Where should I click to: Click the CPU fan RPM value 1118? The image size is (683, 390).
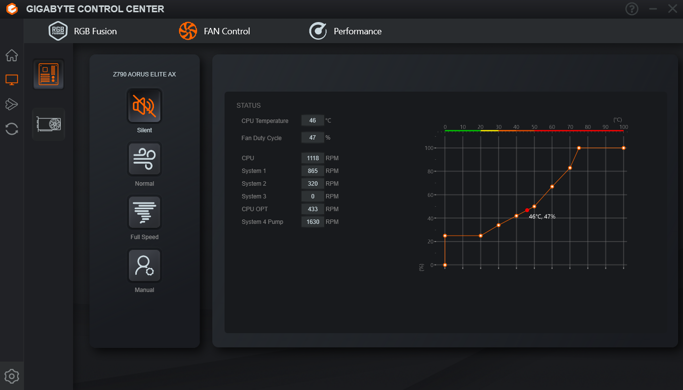[x=313, y=158]
